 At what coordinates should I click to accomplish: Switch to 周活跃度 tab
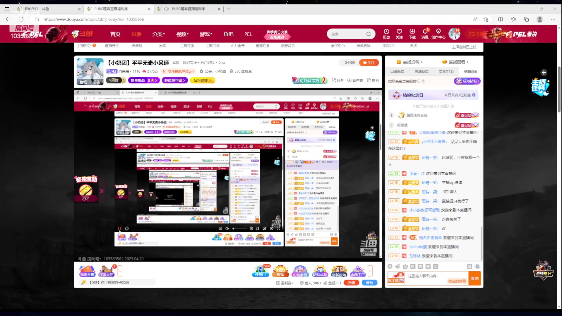(x=421, y=71)
